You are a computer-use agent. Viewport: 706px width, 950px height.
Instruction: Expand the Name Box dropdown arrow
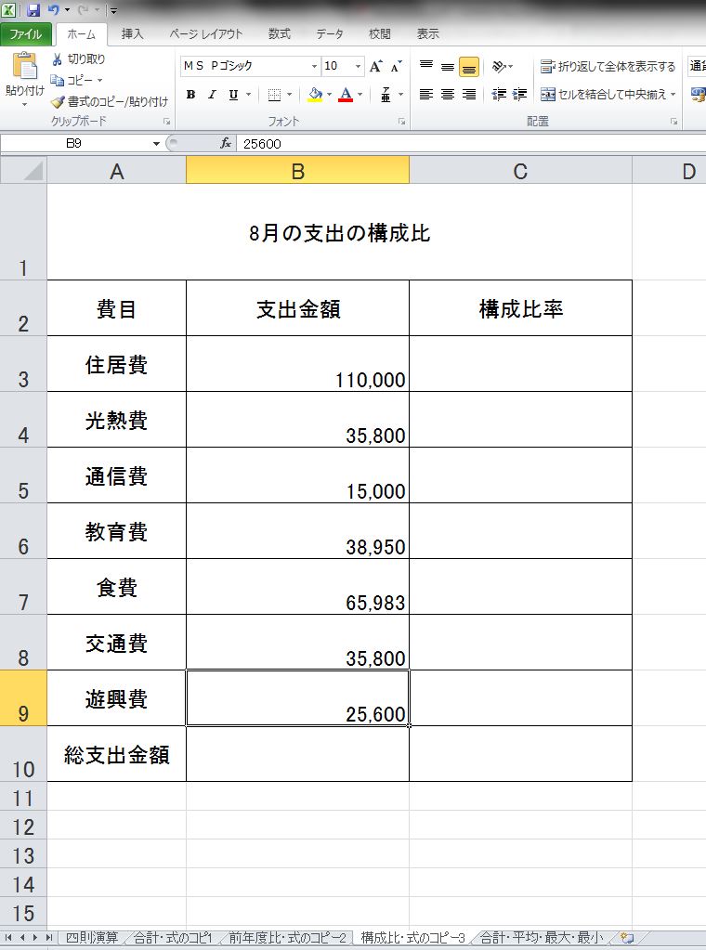coord(156,144)
